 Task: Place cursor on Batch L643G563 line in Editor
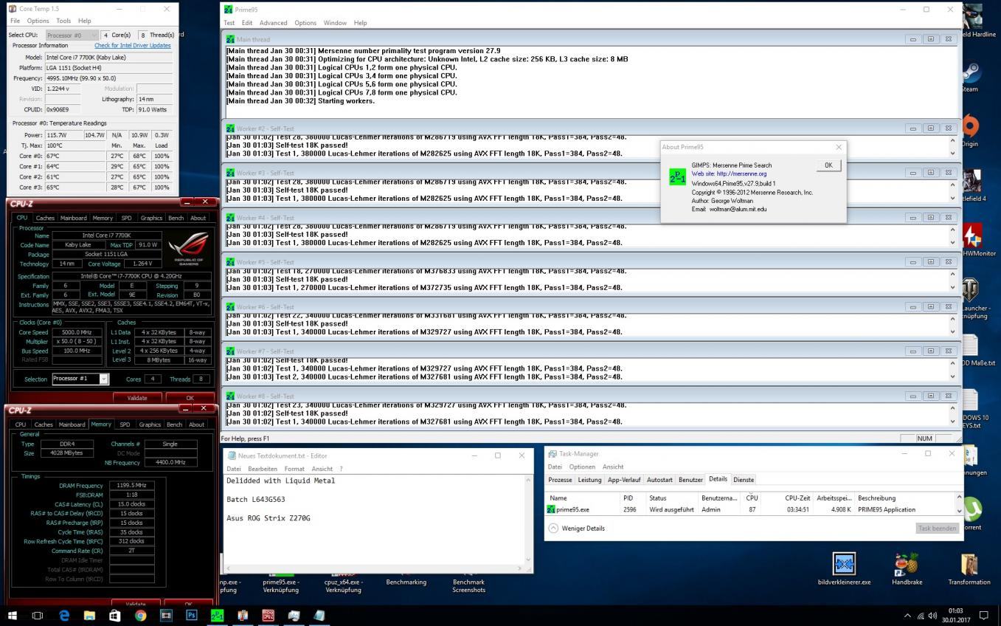coord(255,500)
